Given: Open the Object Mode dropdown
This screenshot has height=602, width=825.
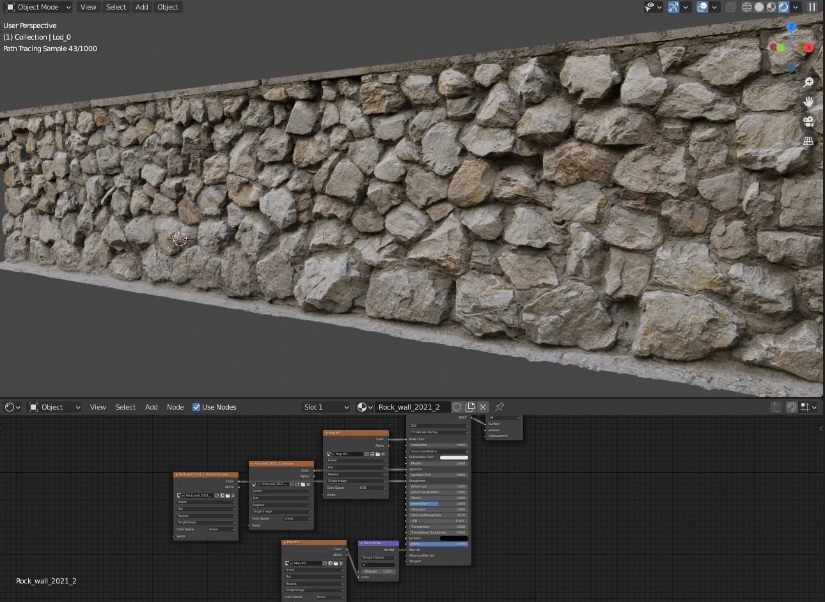Looking at the screenshot, I should click(x=38, y=7).
